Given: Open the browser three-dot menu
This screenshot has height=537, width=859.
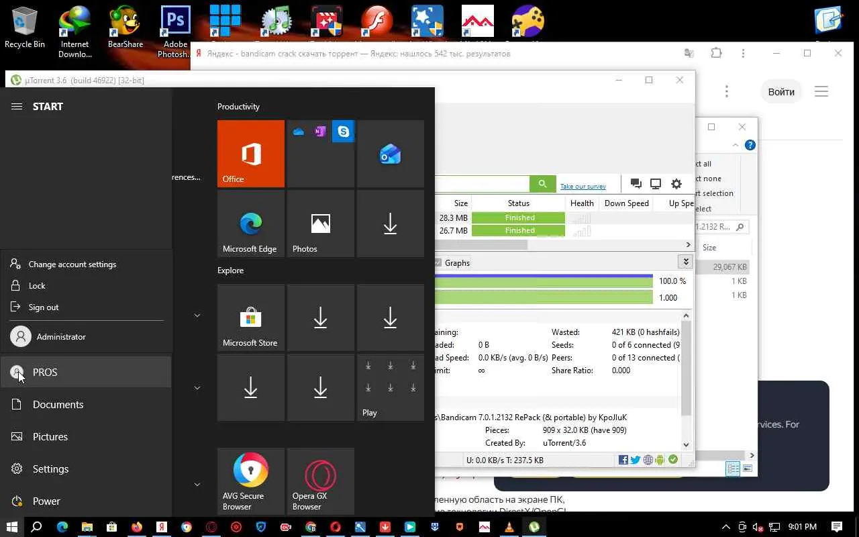Looking at the screenshot, I should coord(743,53).
